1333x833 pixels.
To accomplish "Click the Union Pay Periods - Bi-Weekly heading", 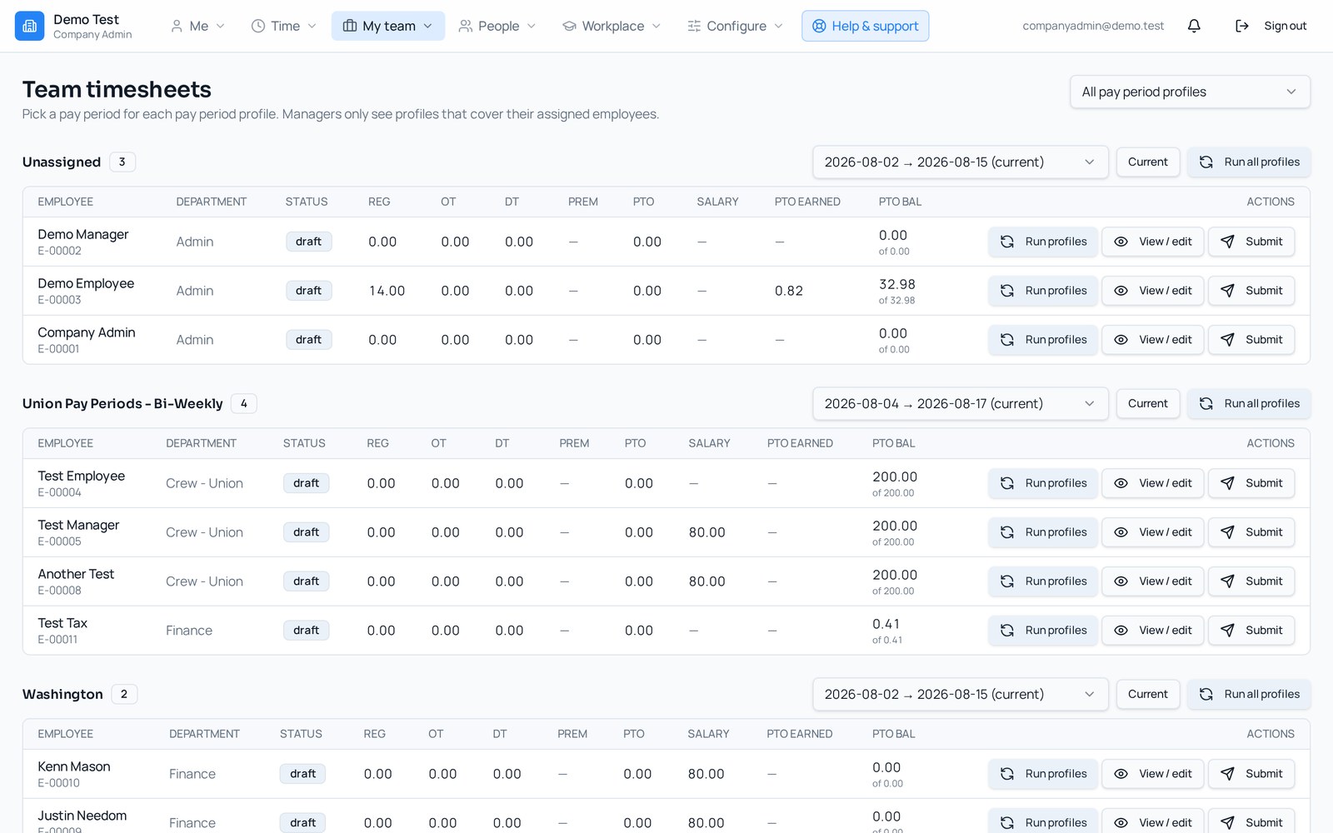I will [122, 403].
